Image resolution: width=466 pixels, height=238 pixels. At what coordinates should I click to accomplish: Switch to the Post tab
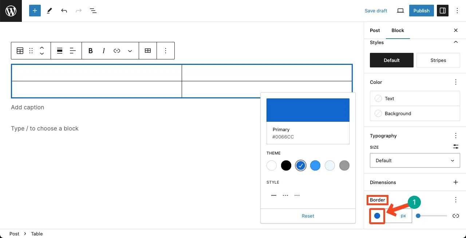click(x=375, y=31)
